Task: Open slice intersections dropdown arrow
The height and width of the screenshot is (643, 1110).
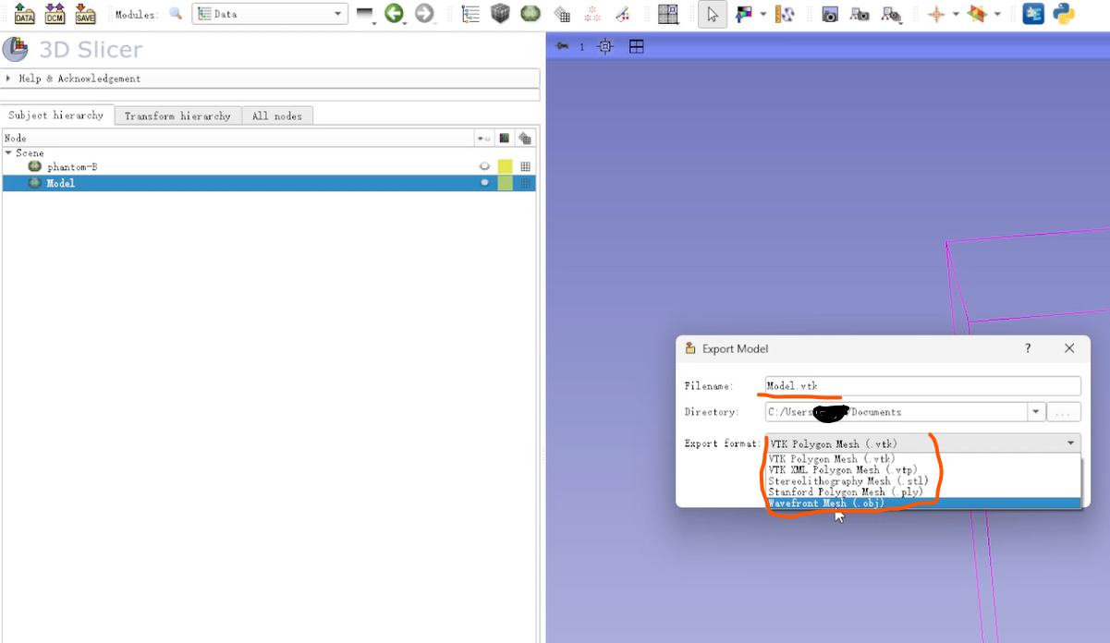Action: (997, 14)
